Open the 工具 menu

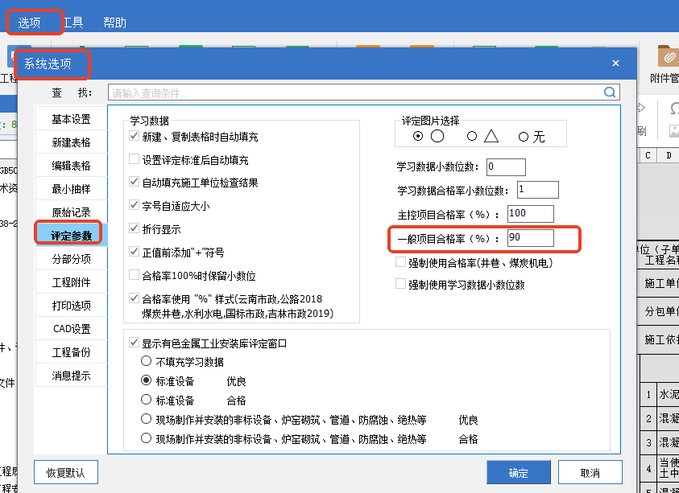[x=72, y=23]
